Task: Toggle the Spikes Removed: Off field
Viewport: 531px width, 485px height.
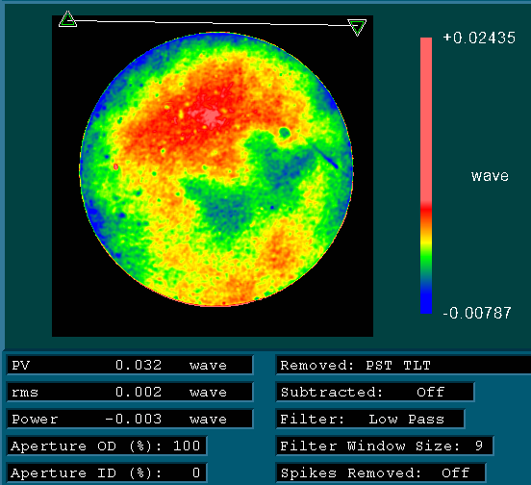Action: point(381,472)
